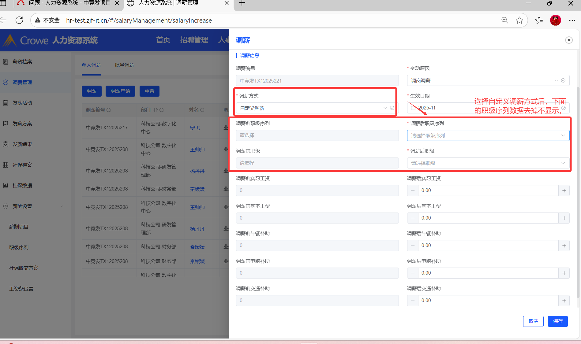Open the 调薪后职级 dropdown

[488, 163]
